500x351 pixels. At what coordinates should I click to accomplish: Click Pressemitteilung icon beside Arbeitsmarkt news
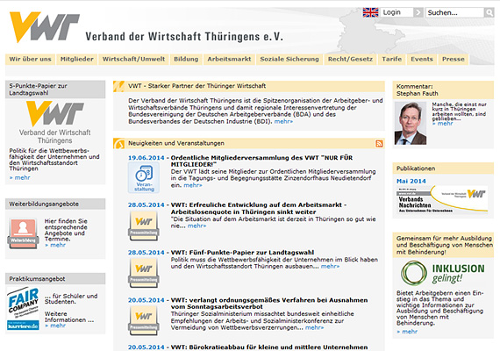coord(144,226)
